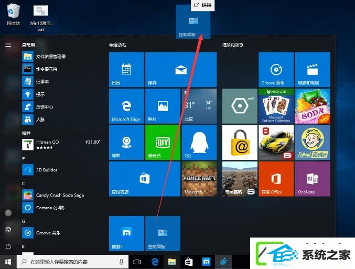
Task: Open Settings gear in Start menu
Action: pyautogui.click(x=8, y=230)
